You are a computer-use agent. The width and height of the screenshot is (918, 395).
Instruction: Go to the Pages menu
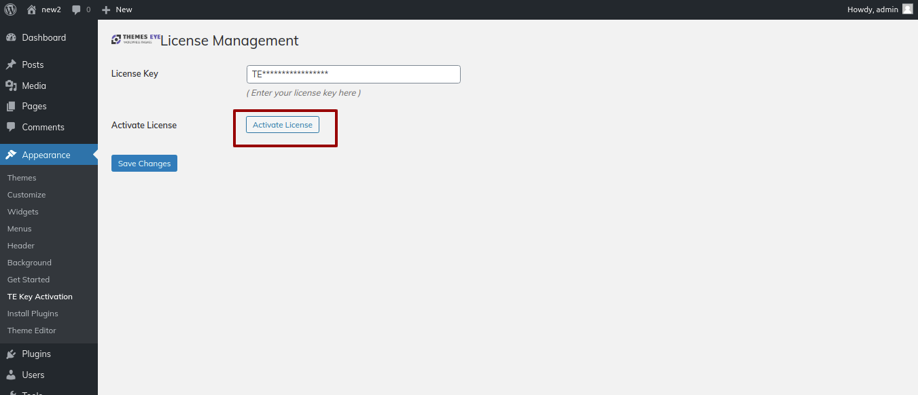click(34, 106)
